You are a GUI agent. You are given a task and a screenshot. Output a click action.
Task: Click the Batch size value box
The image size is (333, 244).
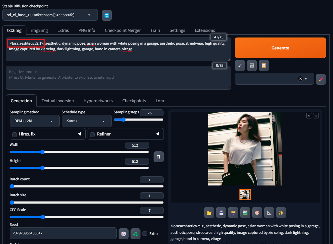pos(152,196)
